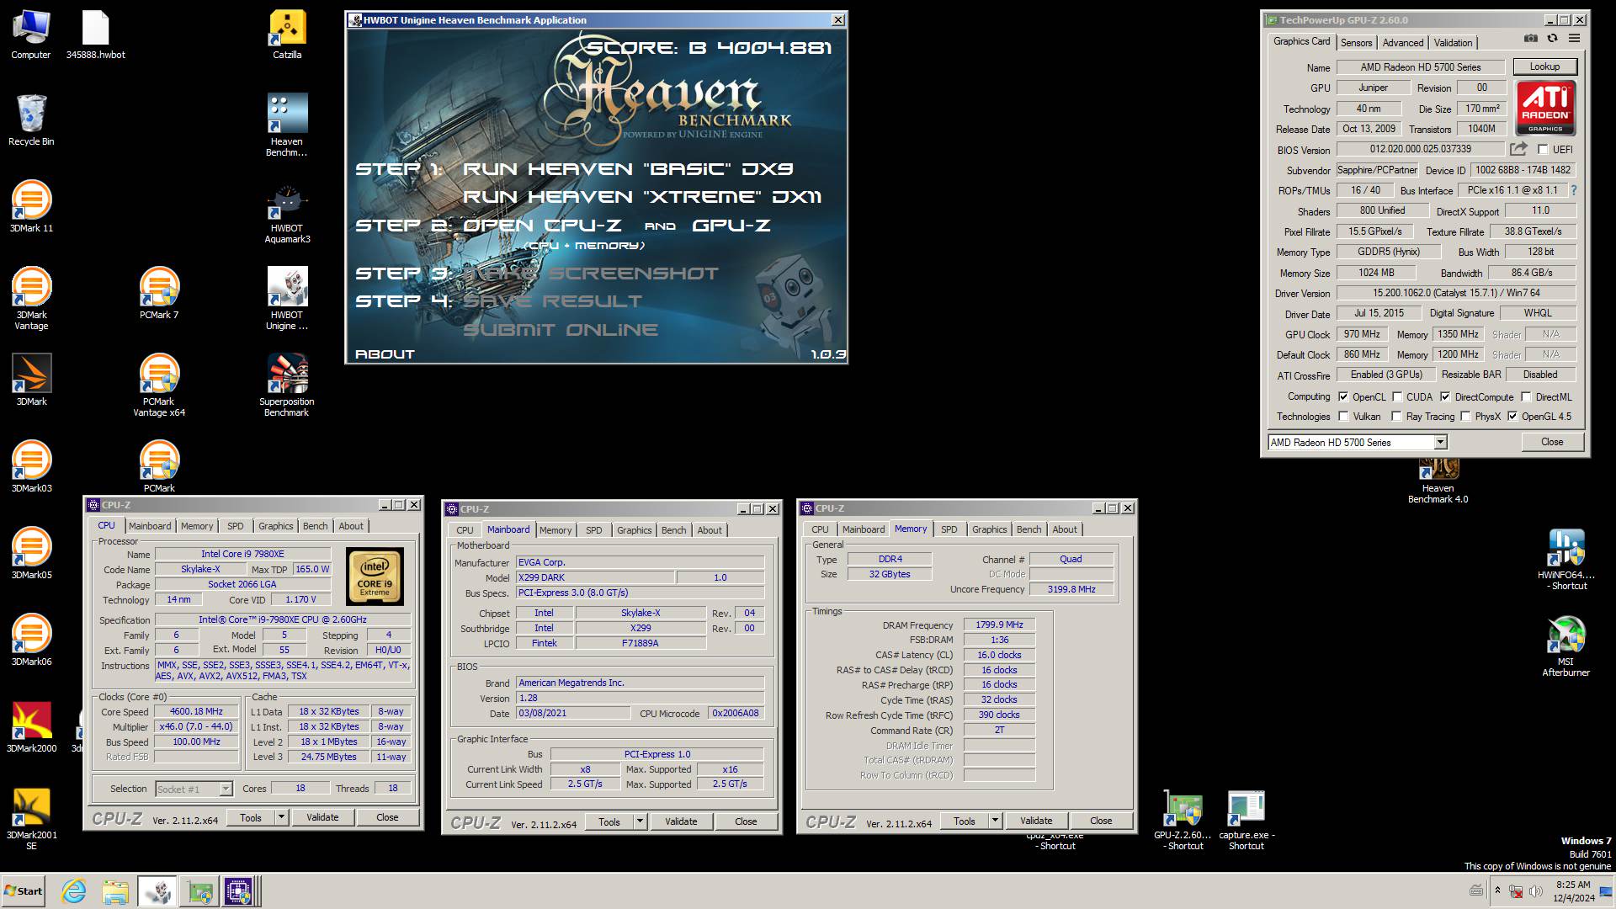Screen dimensions: 1616x909
Task: Toggle the OpenGL 4.5 checkbox
Action: click(x=1512, y=417)
